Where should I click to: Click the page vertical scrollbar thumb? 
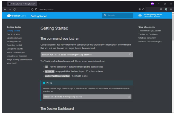pos(173,27)
